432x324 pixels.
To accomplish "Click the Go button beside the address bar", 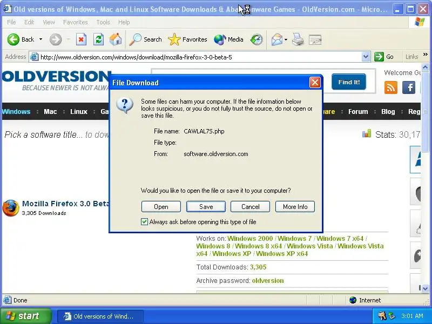I will (384, 57).
